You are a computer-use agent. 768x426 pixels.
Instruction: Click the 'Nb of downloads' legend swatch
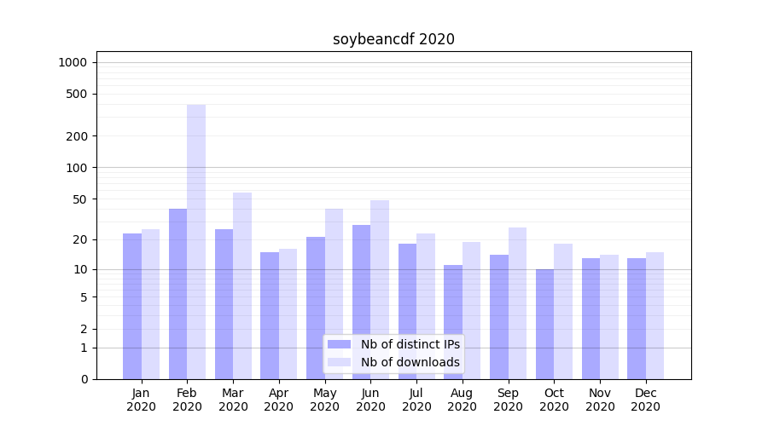coord(339,362)
